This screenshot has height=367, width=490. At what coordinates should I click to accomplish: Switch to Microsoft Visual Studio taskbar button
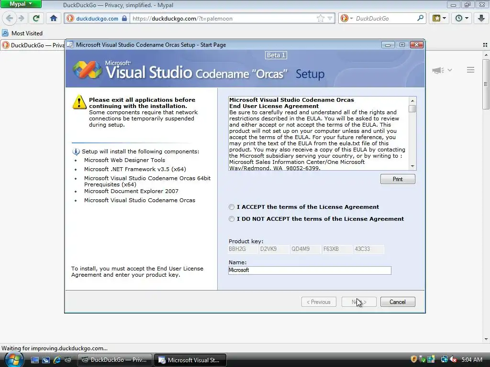point(190,360)
